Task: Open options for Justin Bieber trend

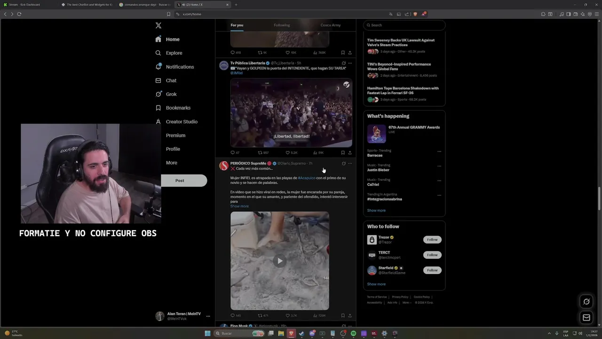Action: click(x=439, y=166)
